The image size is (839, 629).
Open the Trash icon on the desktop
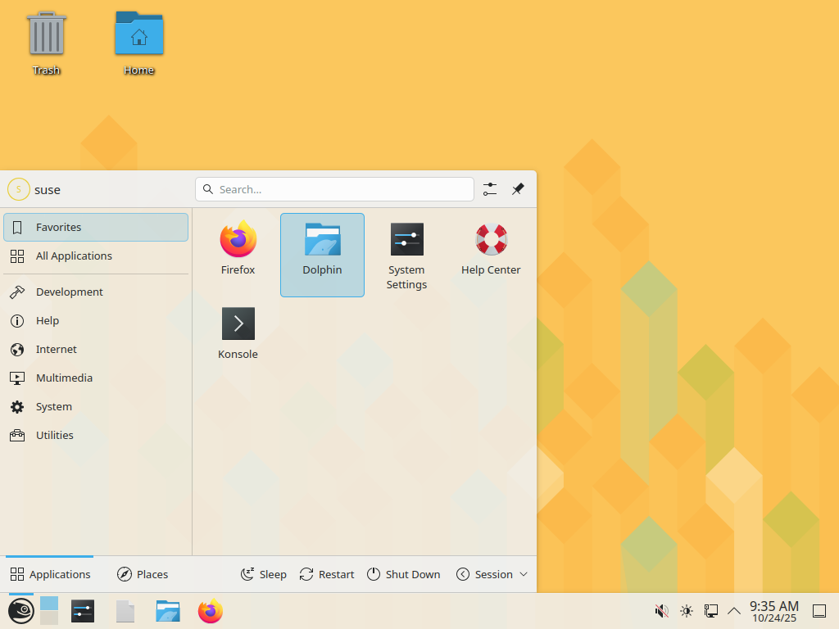(46, 37)
